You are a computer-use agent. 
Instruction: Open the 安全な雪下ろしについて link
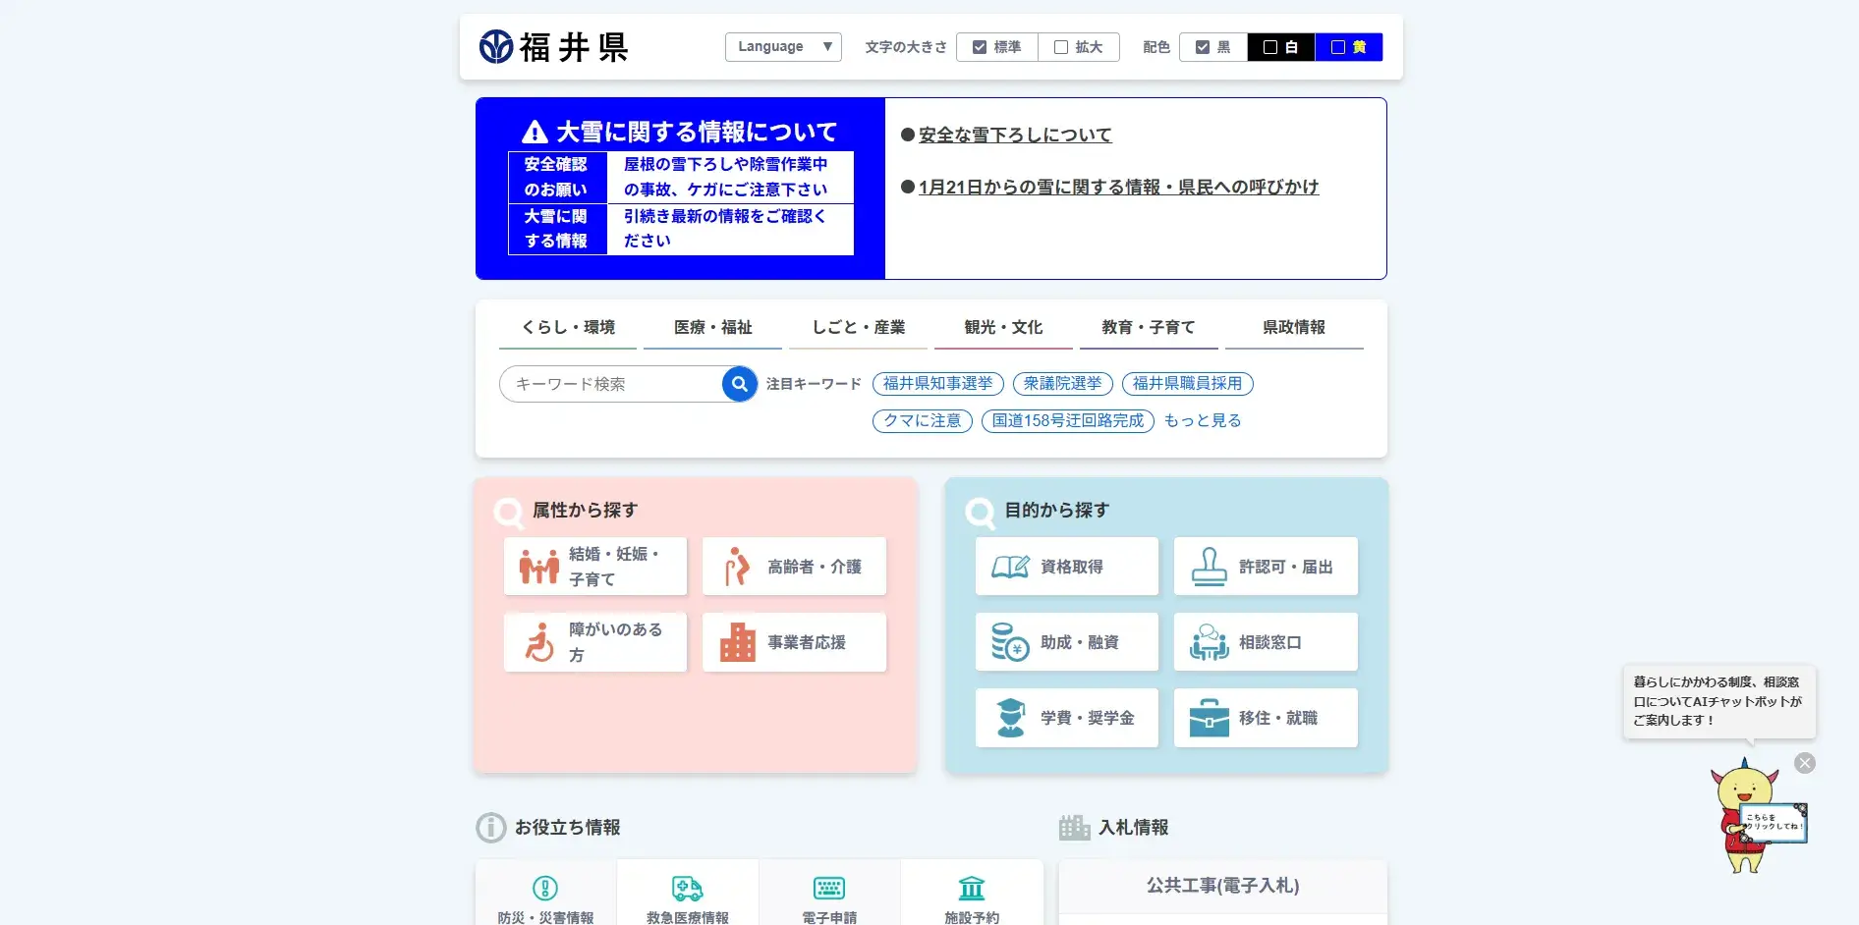1015,135
